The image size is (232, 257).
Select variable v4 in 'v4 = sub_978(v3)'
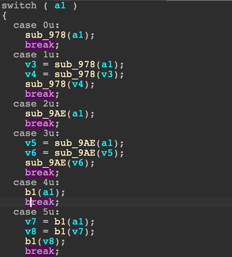pyautogui.click(x=31, y=74)
